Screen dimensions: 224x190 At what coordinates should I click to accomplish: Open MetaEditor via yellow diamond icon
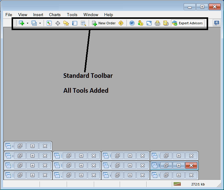point(121,23)
